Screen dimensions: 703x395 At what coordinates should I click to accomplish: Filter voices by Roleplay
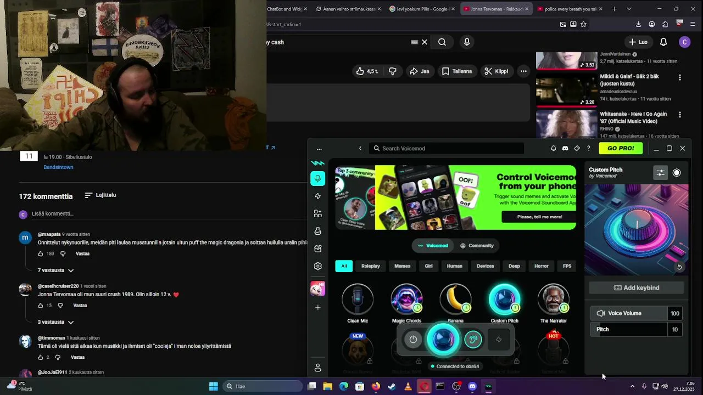(371, 266)
